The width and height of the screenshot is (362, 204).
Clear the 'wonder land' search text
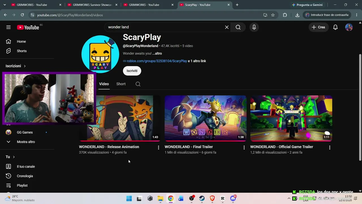(x=227, y=27)
